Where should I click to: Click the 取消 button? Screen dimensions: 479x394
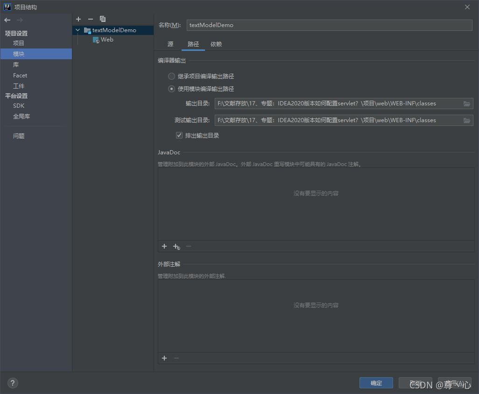[x=416, y=383]
